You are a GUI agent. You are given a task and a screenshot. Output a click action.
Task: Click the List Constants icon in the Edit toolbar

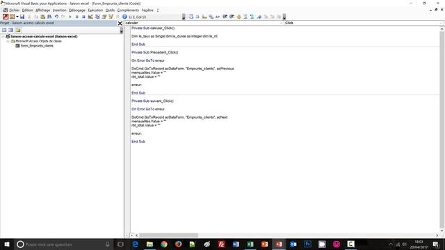197,17
